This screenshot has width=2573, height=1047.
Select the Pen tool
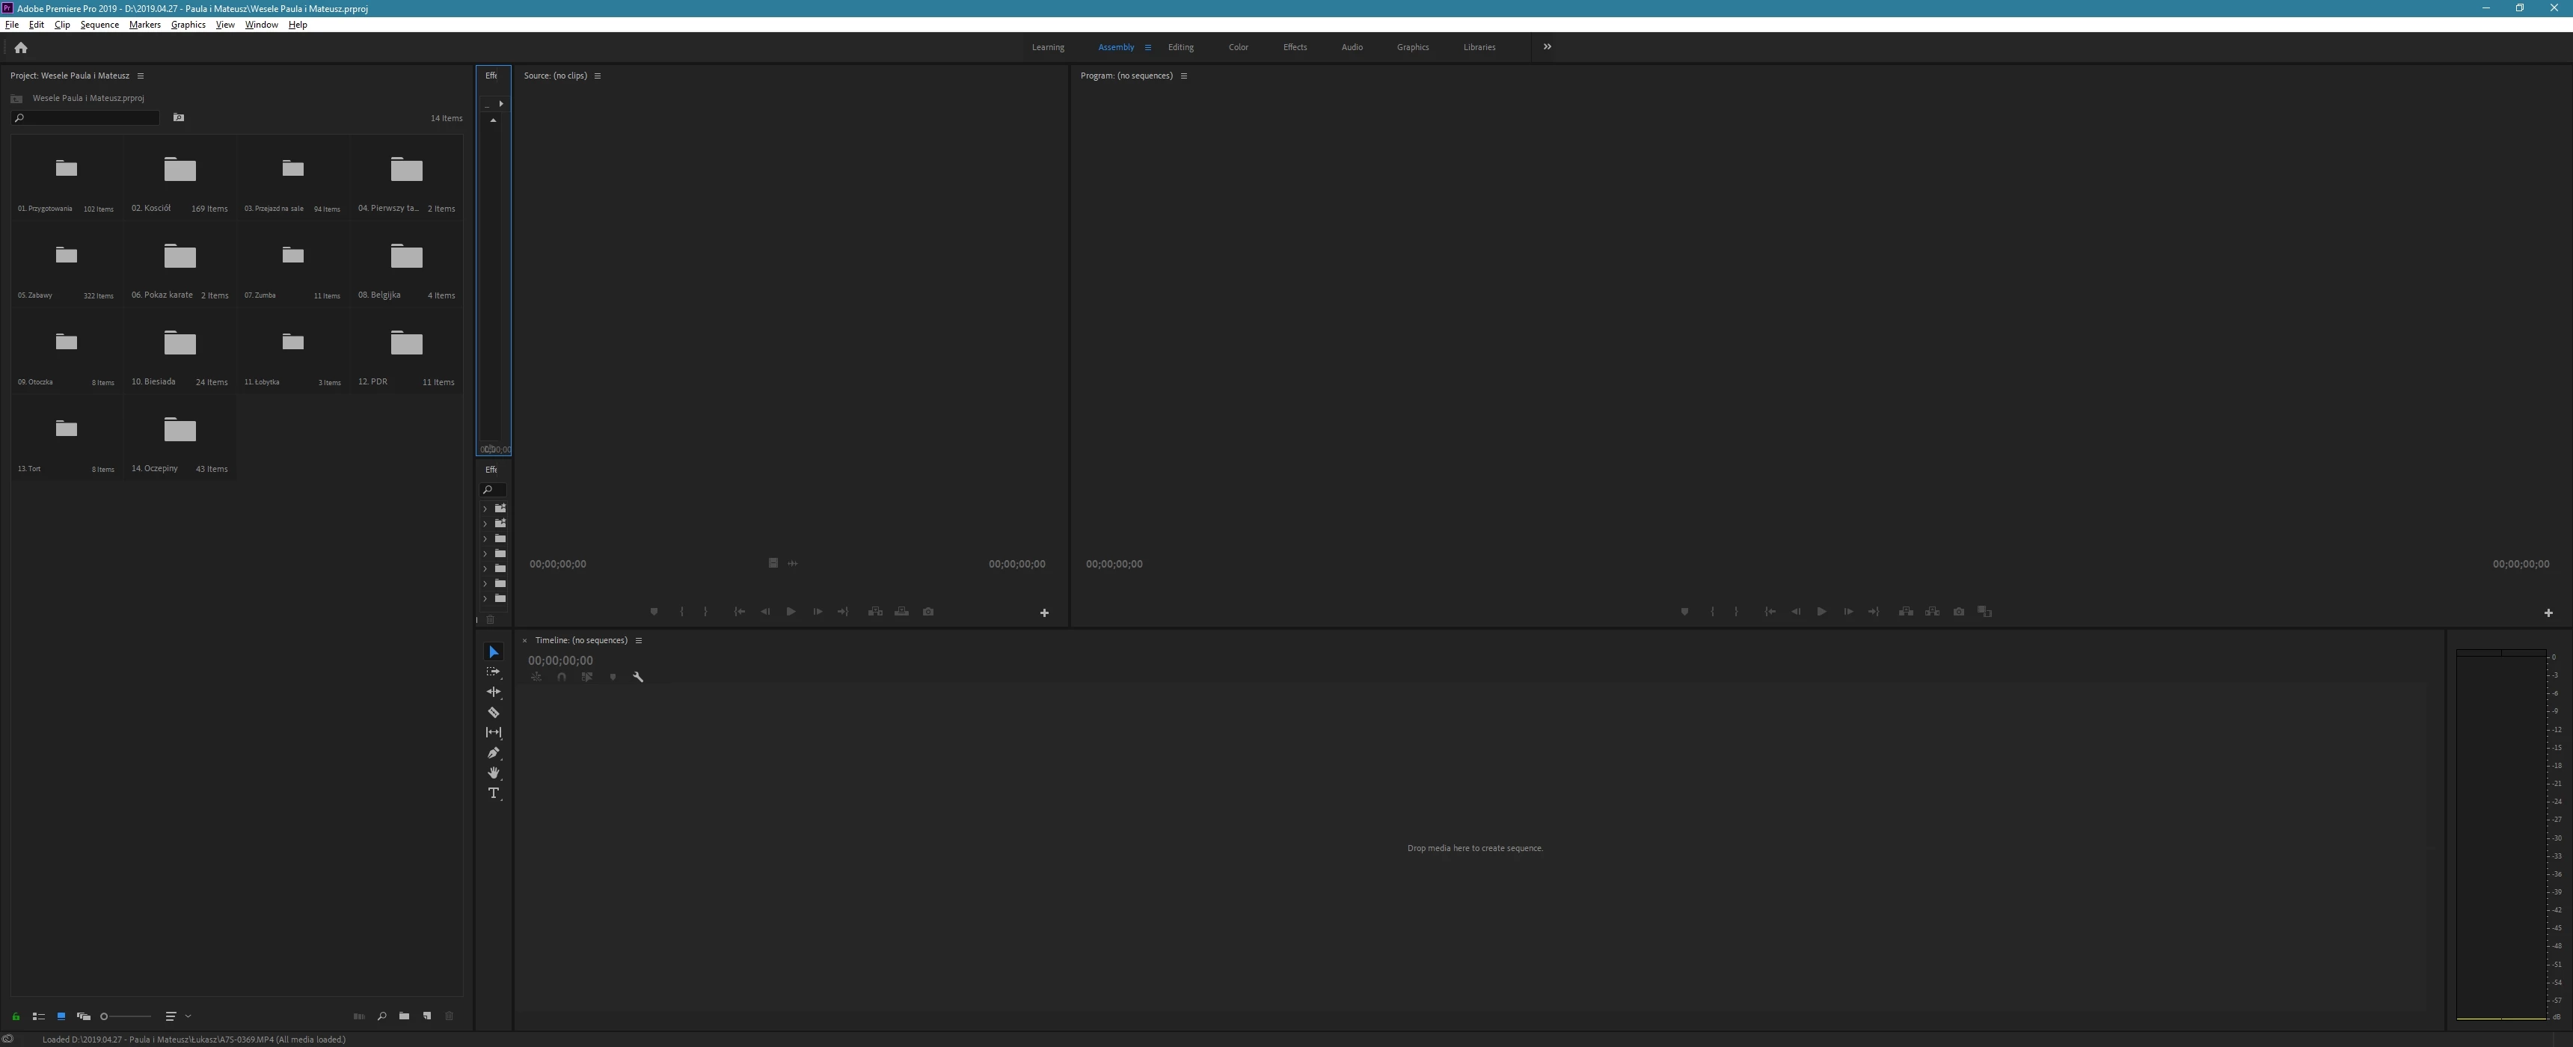point(494,752)
